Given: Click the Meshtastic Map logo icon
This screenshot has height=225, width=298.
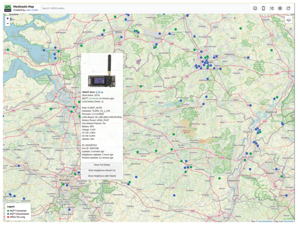Looking at the screenshot, I should (7, 8).
